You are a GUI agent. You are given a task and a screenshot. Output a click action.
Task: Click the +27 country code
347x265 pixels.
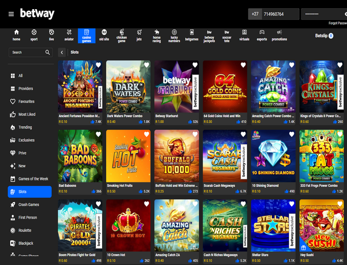tap(255, 14)
